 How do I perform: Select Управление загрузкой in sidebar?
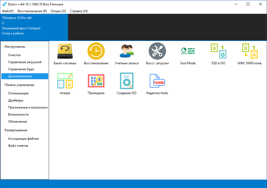pyautogui.click(x=25, y=62)
